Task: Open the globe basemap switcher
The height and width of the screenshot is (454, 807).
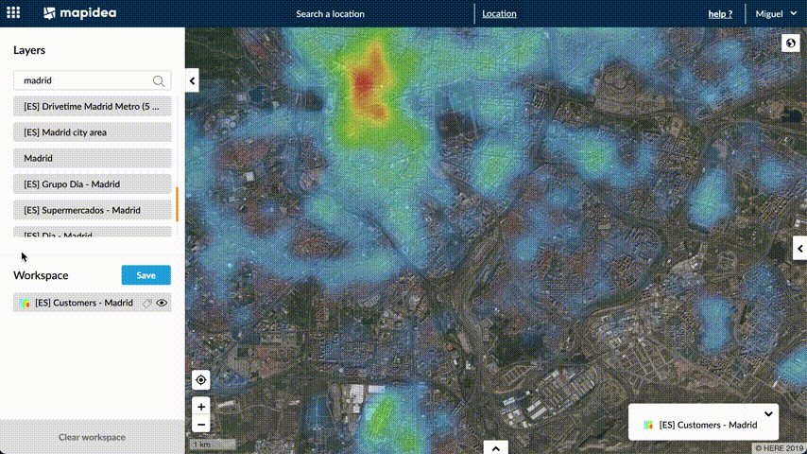Action: (x=791, y=43)
